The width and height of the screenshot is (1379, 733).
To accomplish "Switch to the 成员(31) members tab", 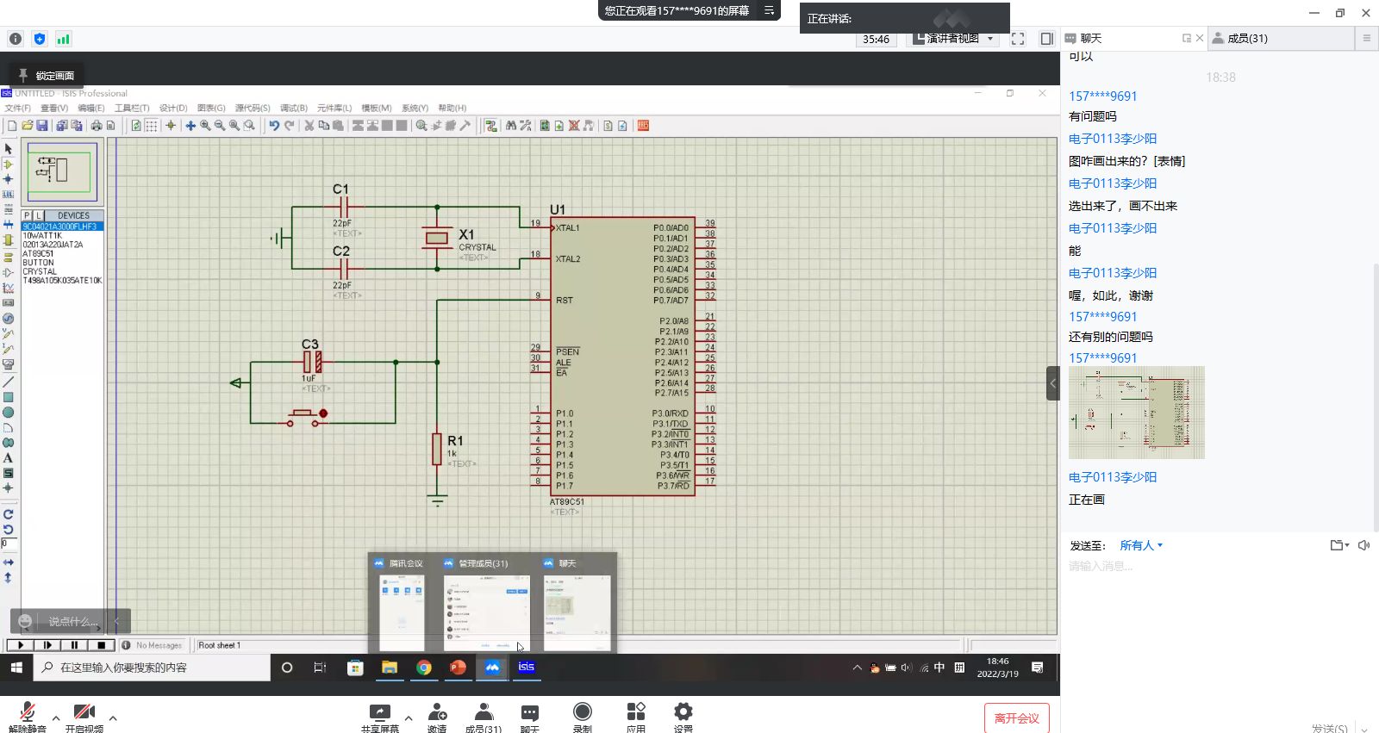I will click(x=1246, y=39).
